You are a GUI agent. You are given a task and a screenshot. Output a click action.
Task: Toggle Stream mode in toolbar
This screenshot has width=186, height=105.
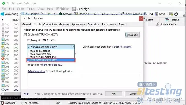pyautogui.click(x=66, y=14)
